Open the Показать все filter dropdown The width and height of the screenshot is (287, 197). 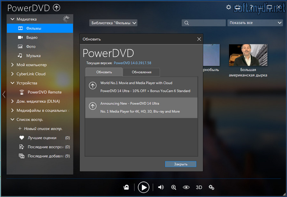[255, 23]
